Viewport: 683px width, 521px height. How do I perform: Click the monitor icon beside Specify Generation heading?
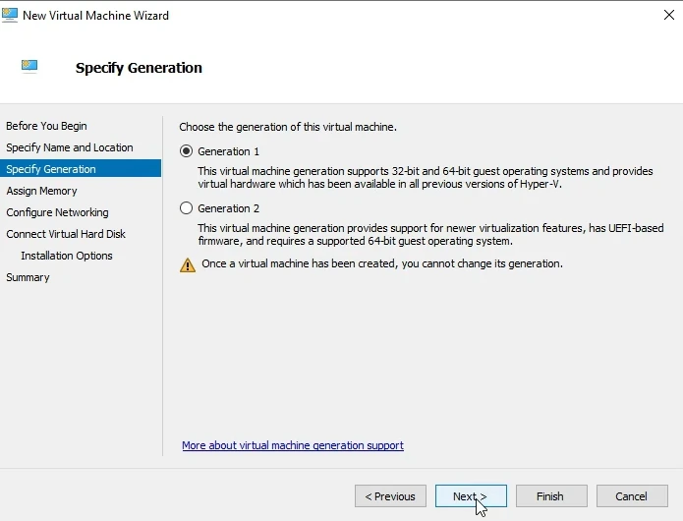pyautogui.click(x=29, y=66)
